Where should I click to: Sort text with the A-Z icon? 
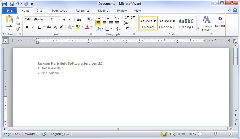click(x=118, y=29)
